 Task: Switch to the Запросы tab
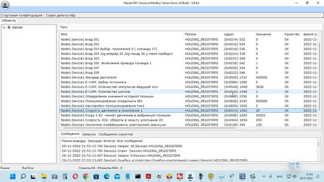pyautogui.click(x=89, y=134)
